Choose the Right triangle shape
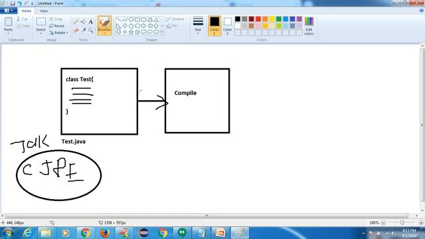Viewport: 425px width, 239px height. click(119, 26)
